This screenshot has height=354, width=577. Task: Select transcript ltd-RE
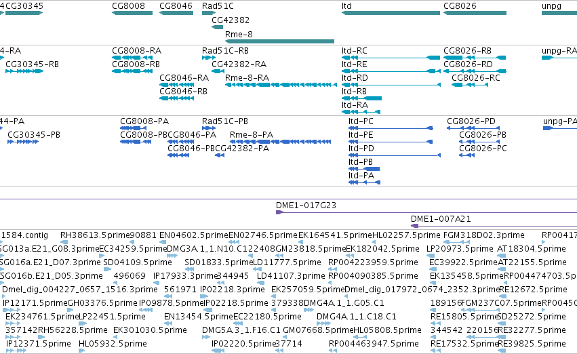click(391, 71)
